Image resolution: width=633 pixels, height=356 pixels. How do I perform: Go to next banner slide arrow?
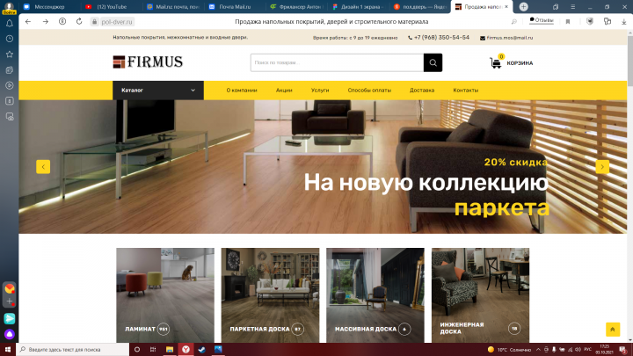602,167
